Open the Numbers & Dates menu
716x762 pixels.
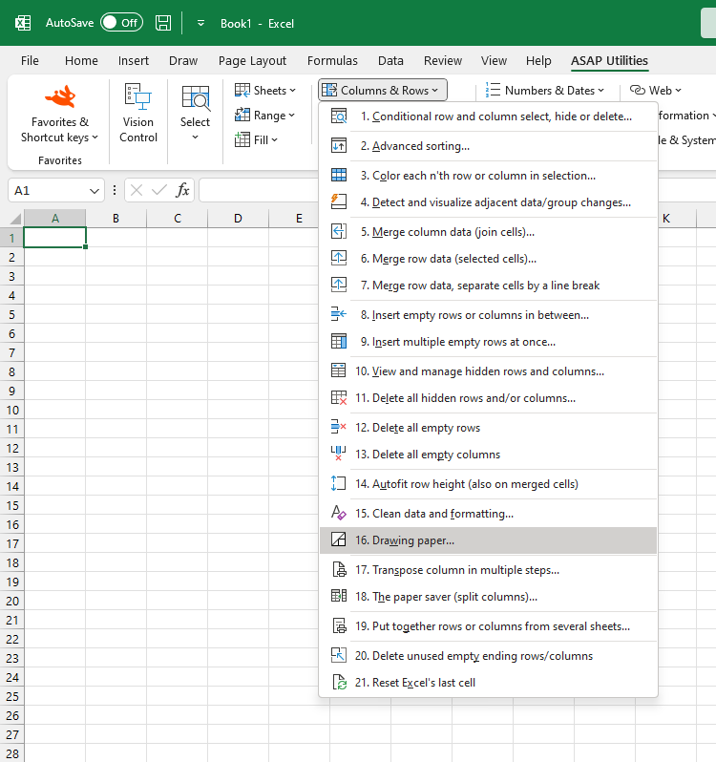[545, 91]
